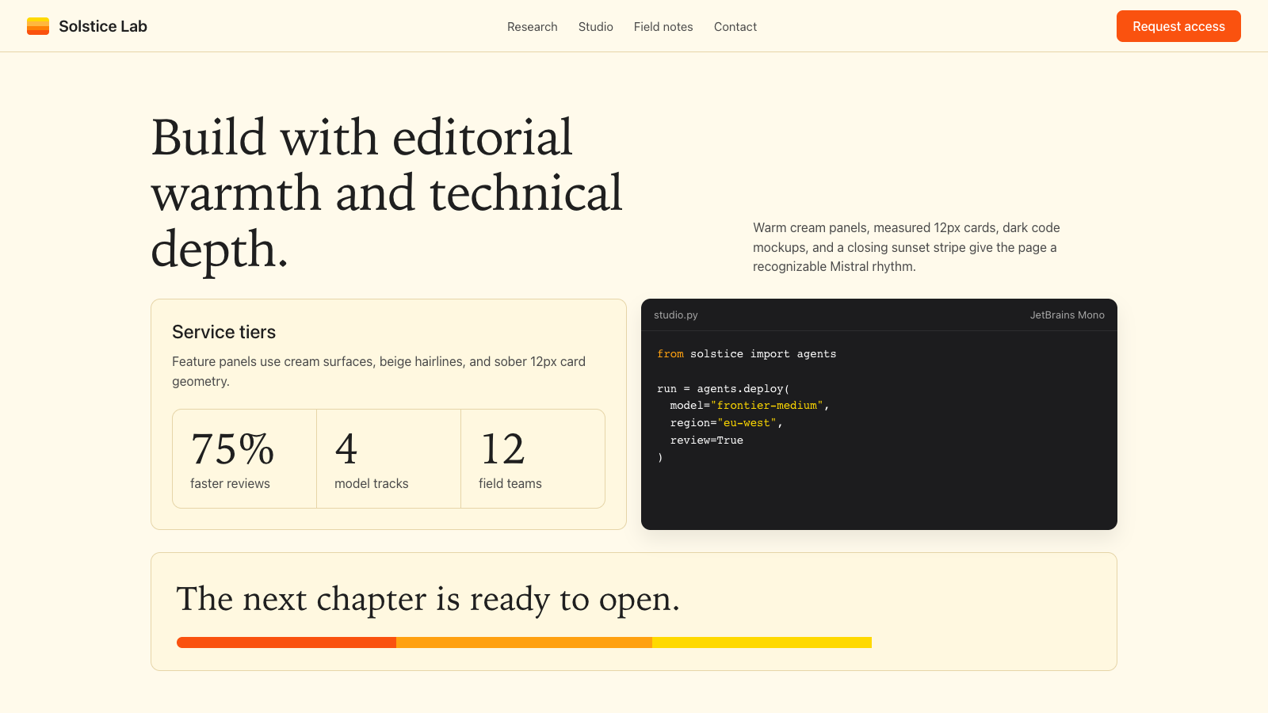This screenshot has height=713, width=1268.
Task: Select the 12 field teams stat
Action: click(x=533, y=459)
